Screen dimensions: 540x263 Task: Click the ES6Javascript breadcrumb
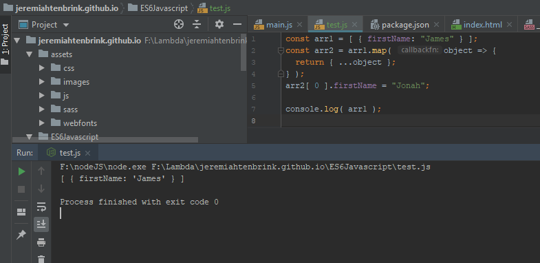tap(158, 8)
